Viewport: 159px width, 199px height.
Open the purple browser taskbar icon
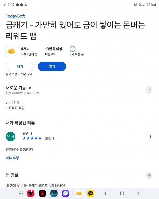pyautogui.click(x=65, y=193)
